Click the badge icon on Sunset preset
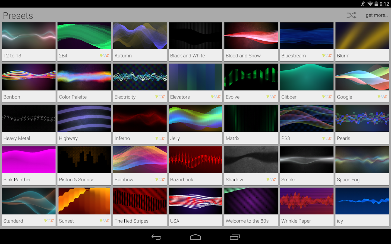The height and width of the screenshot is (244, 391). click(x=104, y=221)
